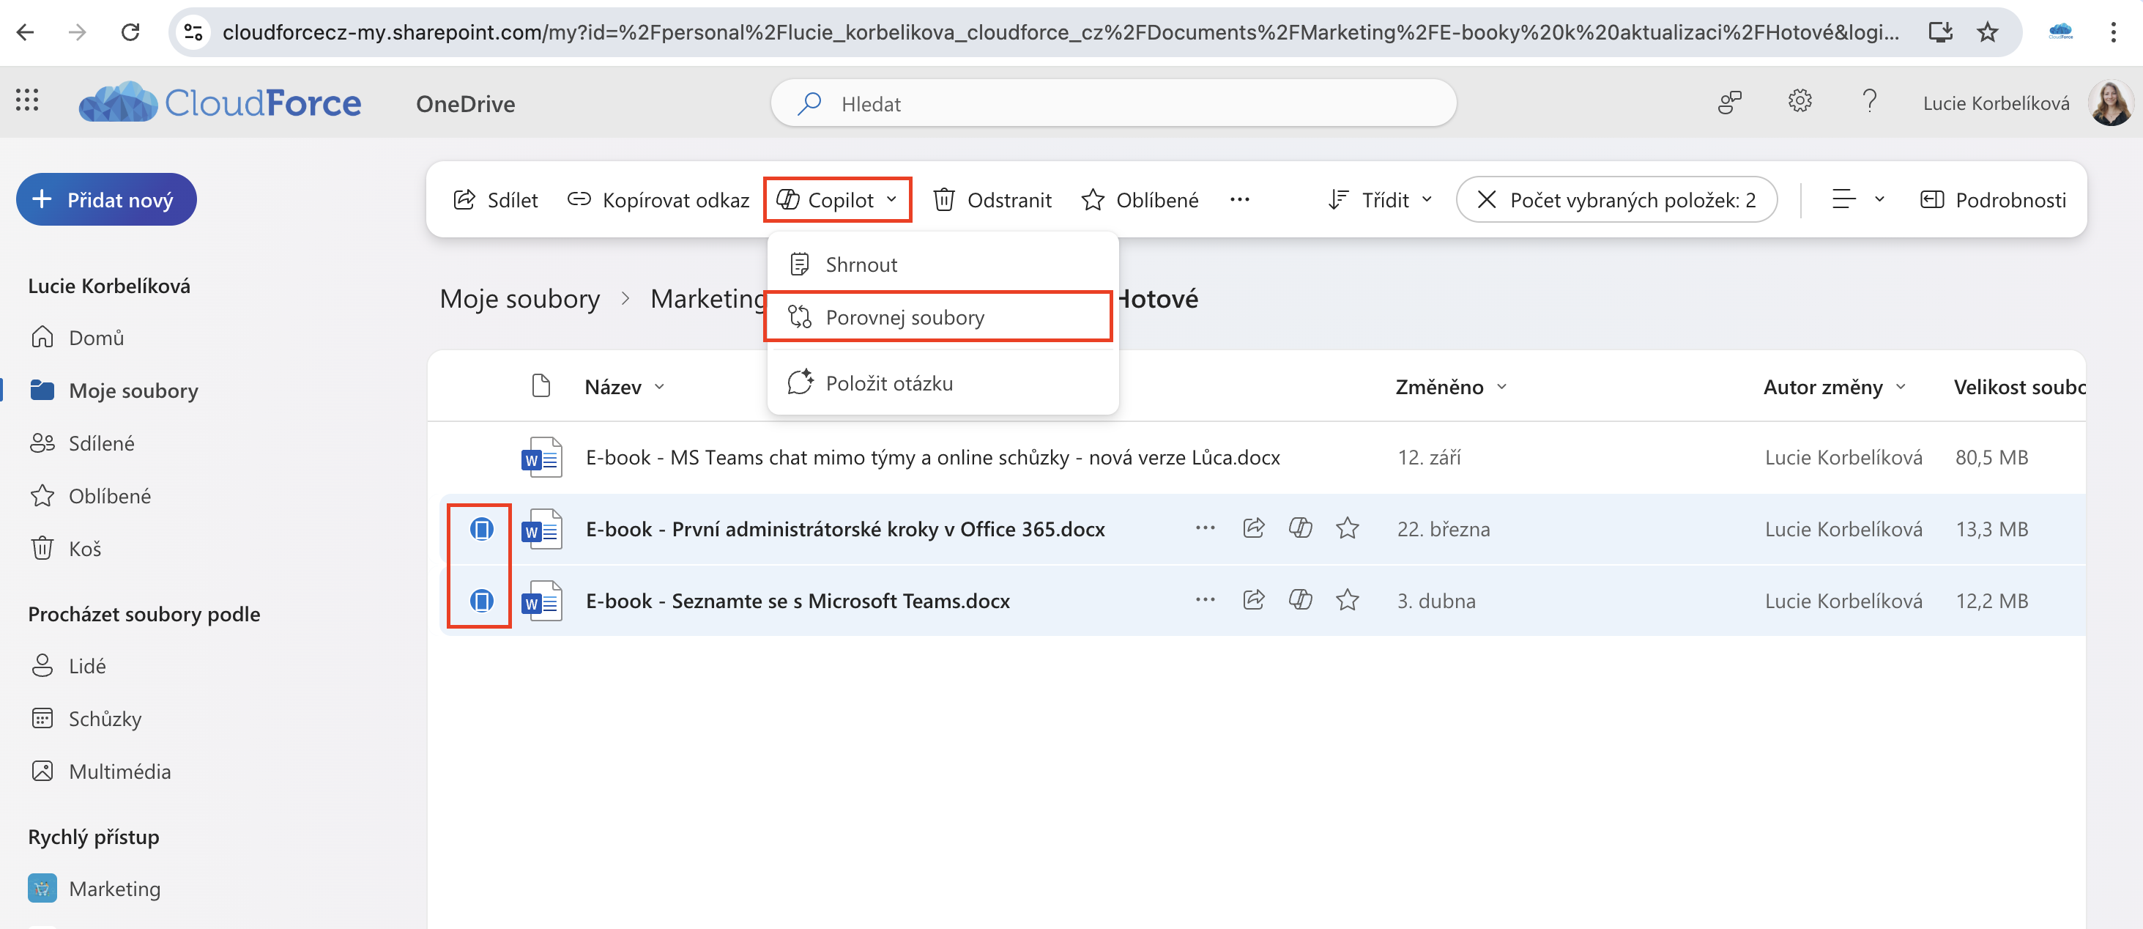
Task: Click Odstranit in the toolbar
Action: [x=992, y=200]
